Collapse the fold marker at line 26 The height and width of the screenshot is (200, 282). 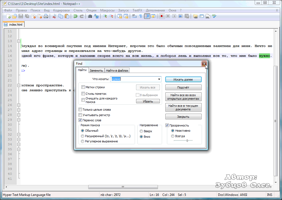pyautogui.click(x=19, y=105)
